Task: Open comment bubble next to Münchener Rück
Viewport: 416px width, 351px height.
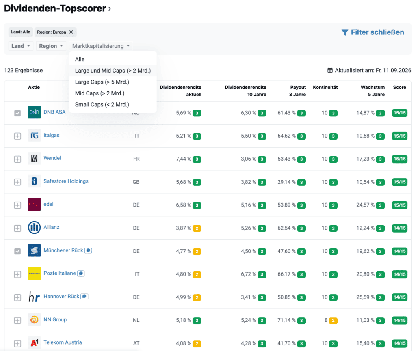Action: 88,250
